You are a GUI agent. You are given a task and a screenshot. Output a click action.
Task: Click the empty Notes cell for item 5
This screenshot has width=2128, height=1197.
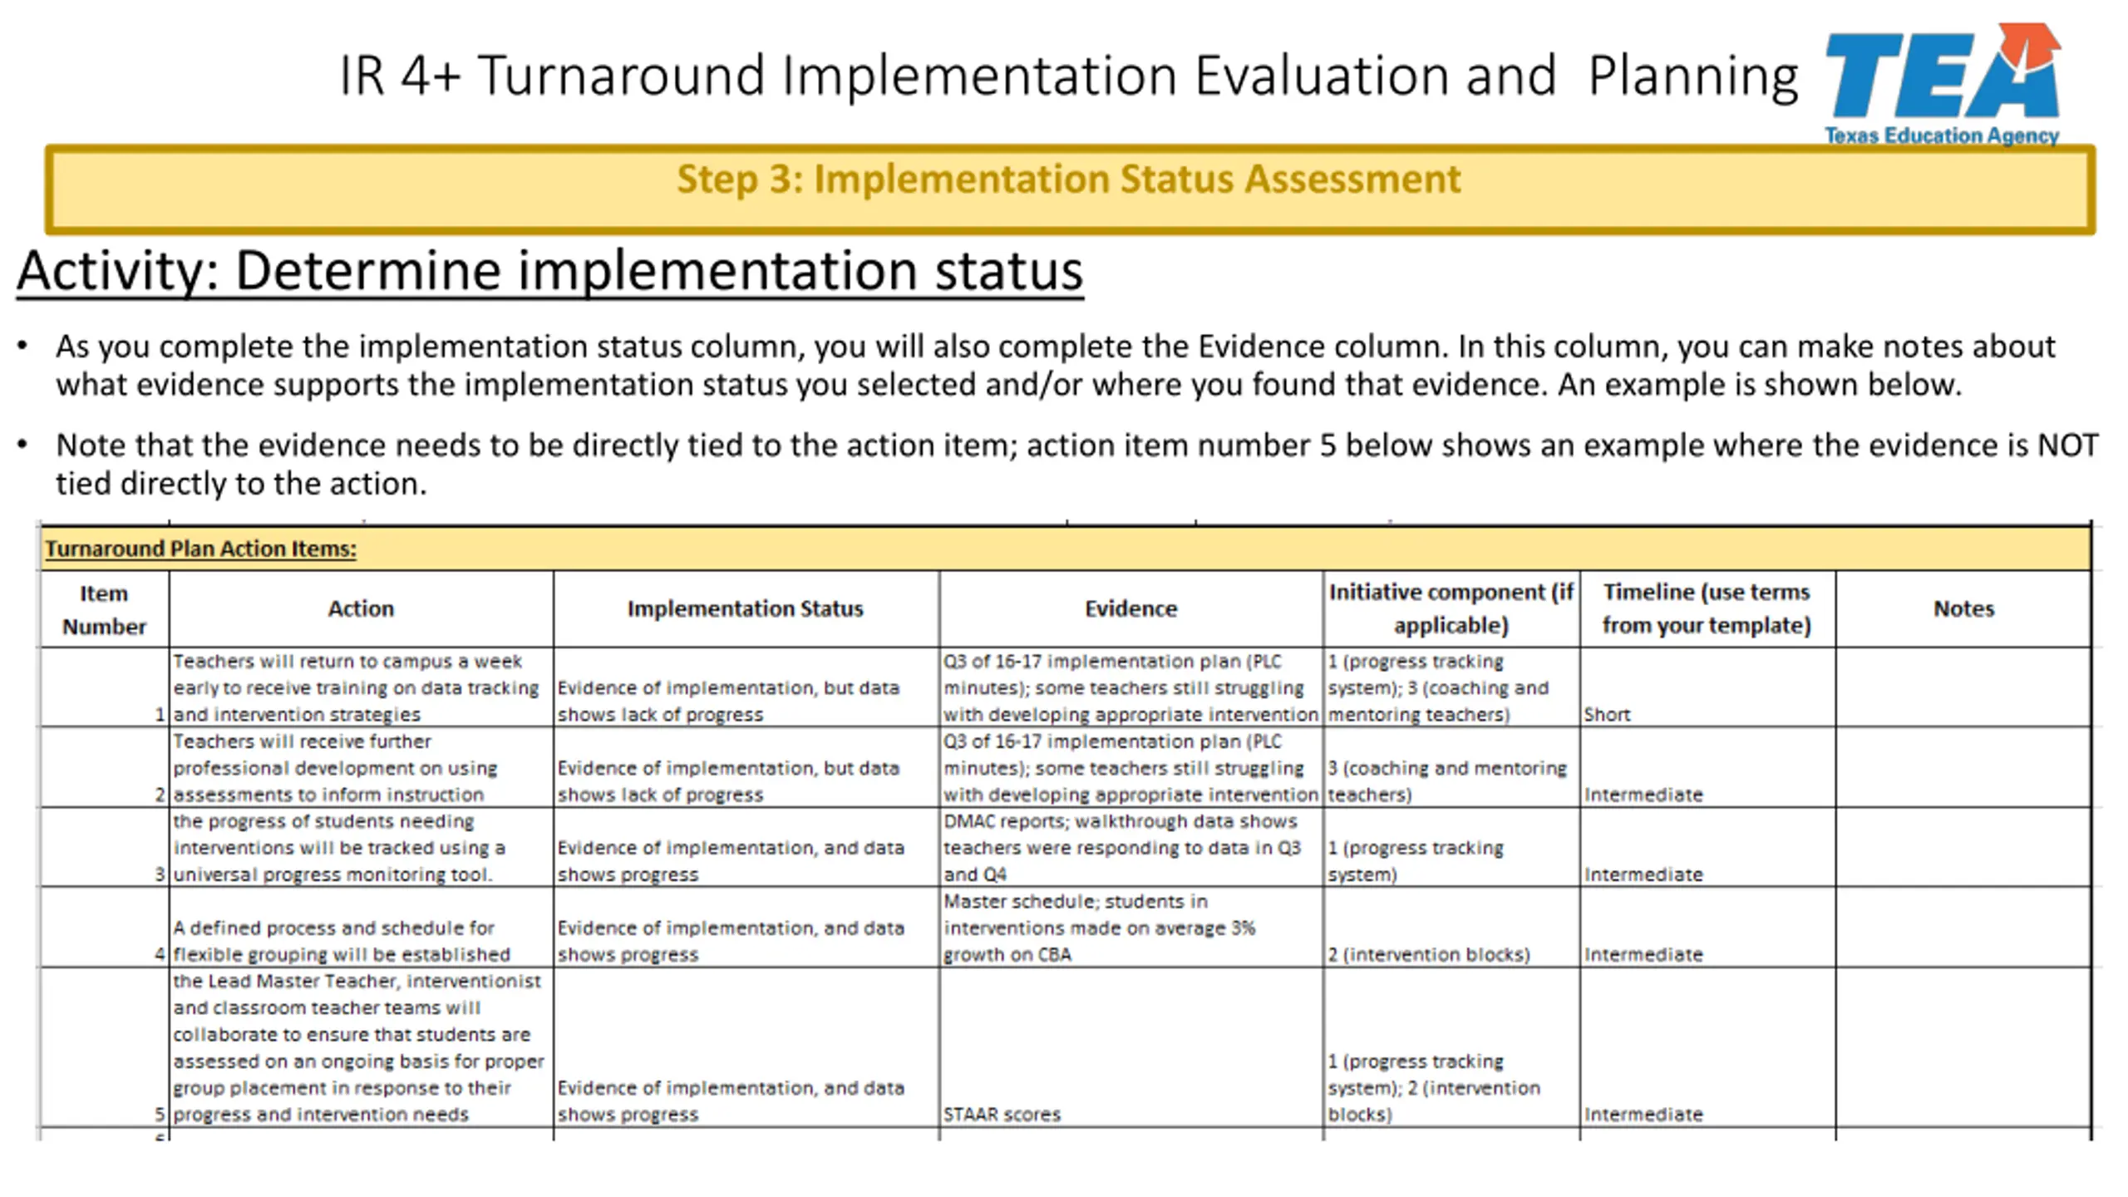pyautogui.click(x=1963, y=1047)
